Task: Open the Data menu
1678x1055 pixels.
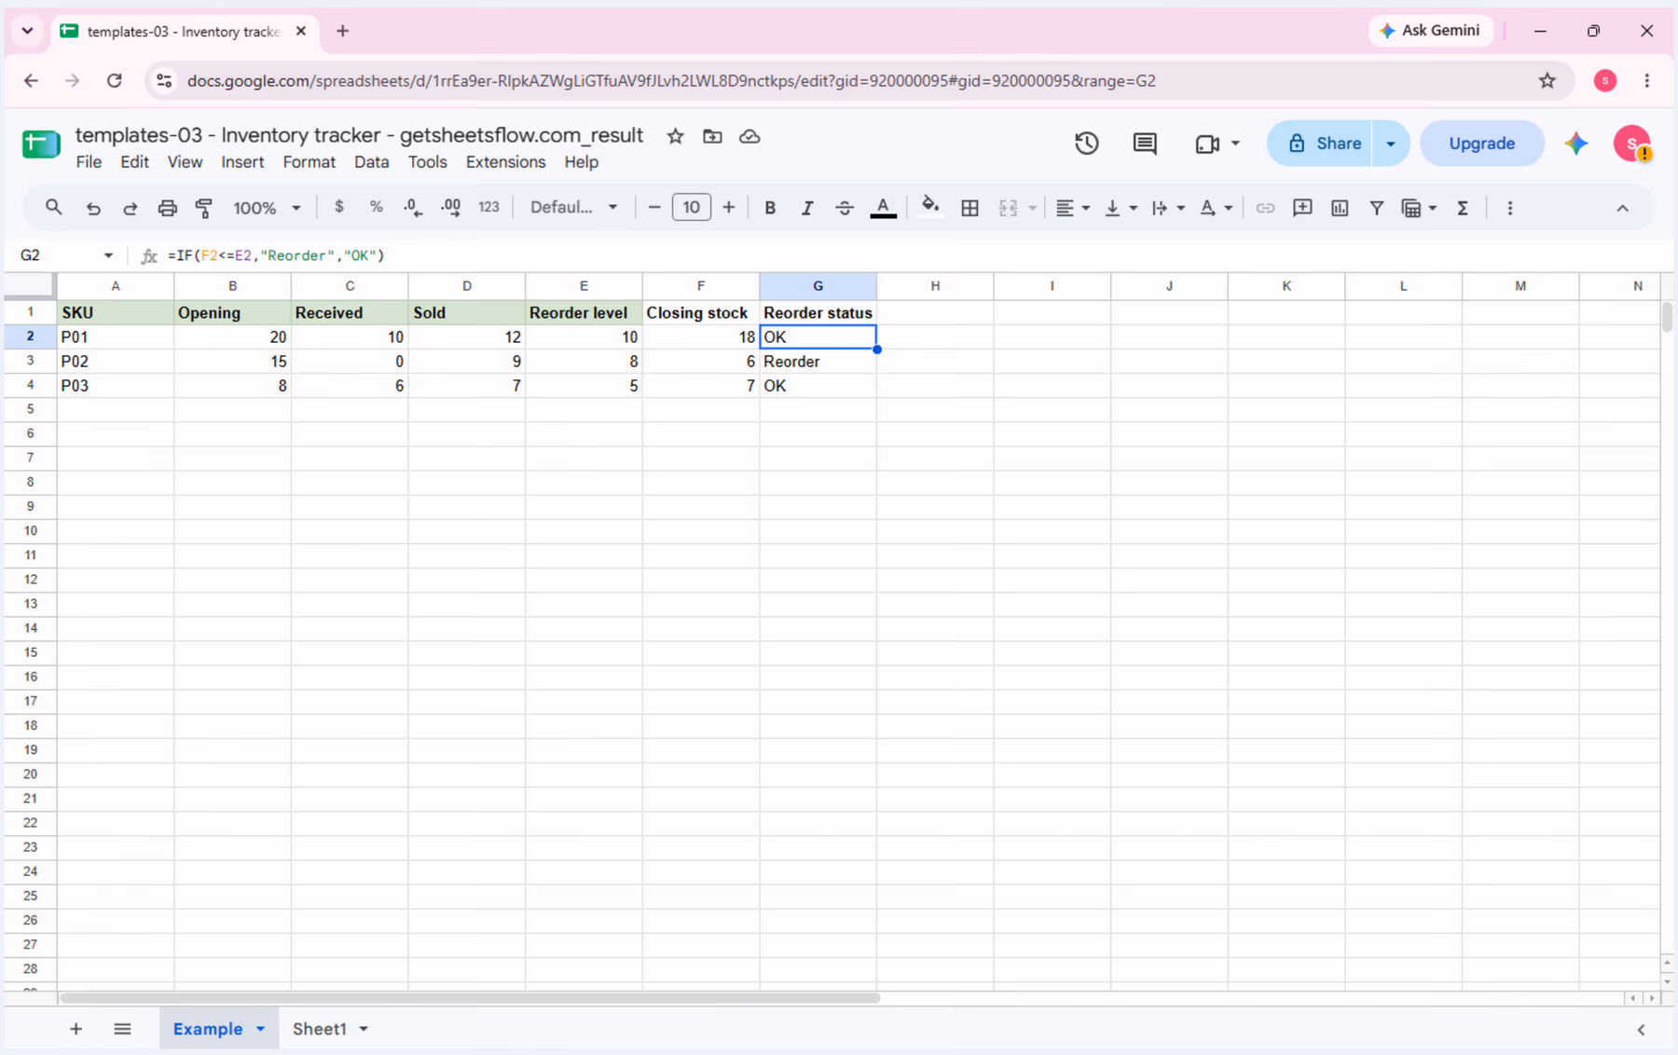Action: [371, 162]
